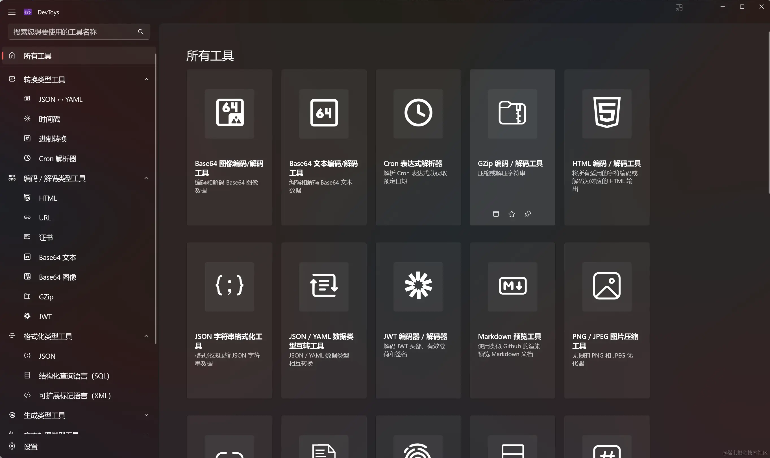Click the 编码 / 解码类型工具 group label

click(x=55, y=178)
